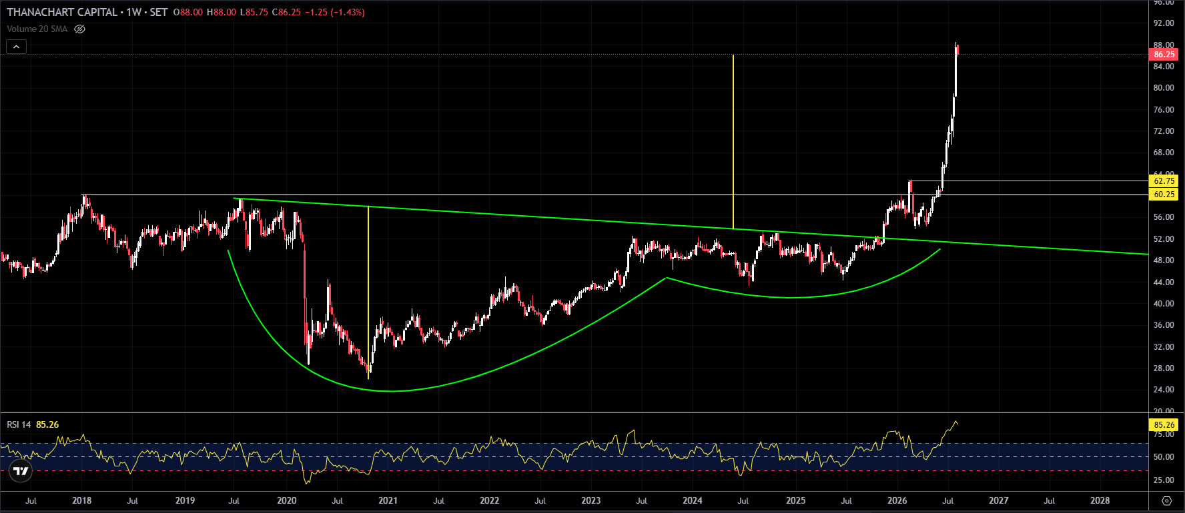Click the High value H88.00 in the legend
The image size is (1185, 513).
(x=222, y=12)
